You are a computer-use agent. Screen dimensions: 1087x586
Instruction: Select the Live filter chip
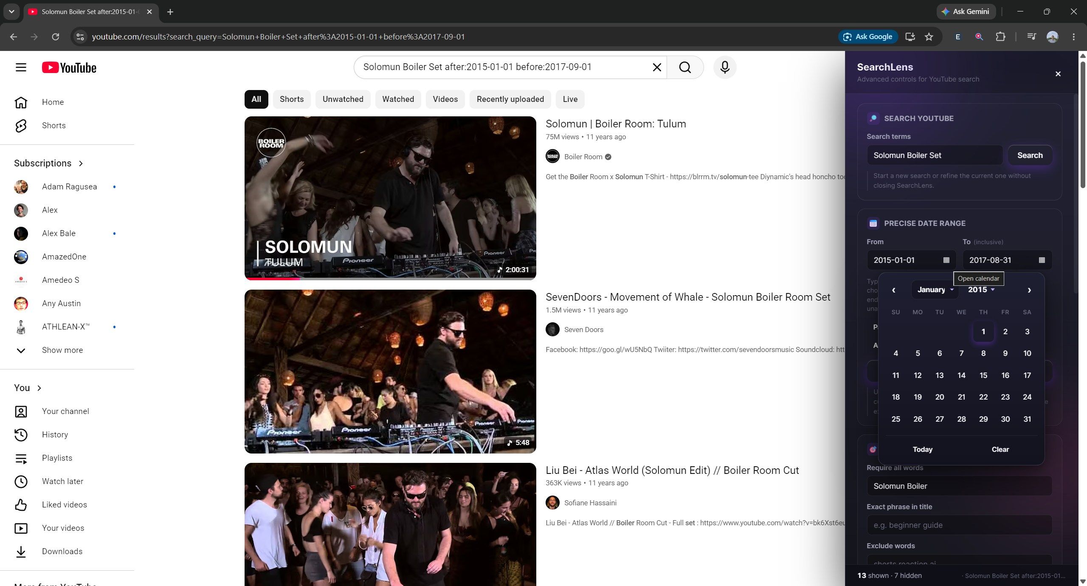[x=570, y=99]
